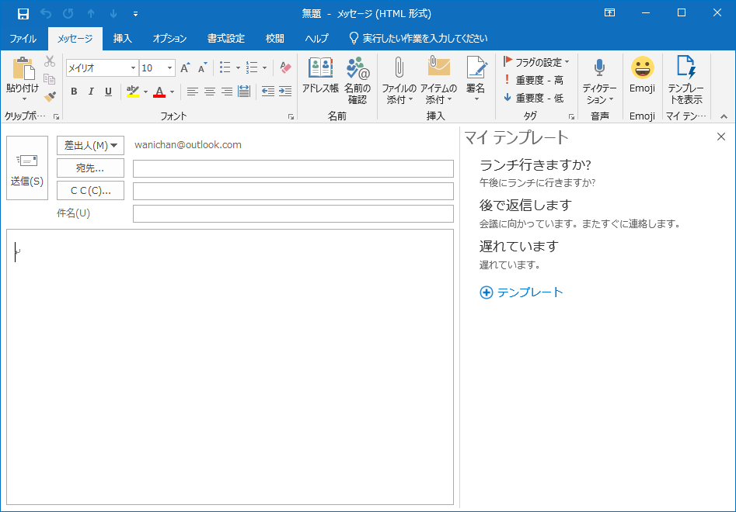Collapse the ribbon with the chevron

[724, 116]
